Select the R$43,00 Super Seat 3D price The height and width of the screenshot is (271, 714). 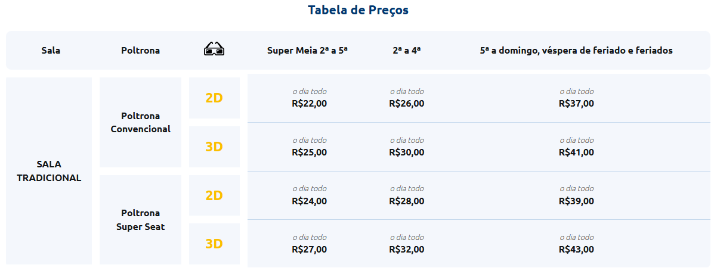coord(576,250)
